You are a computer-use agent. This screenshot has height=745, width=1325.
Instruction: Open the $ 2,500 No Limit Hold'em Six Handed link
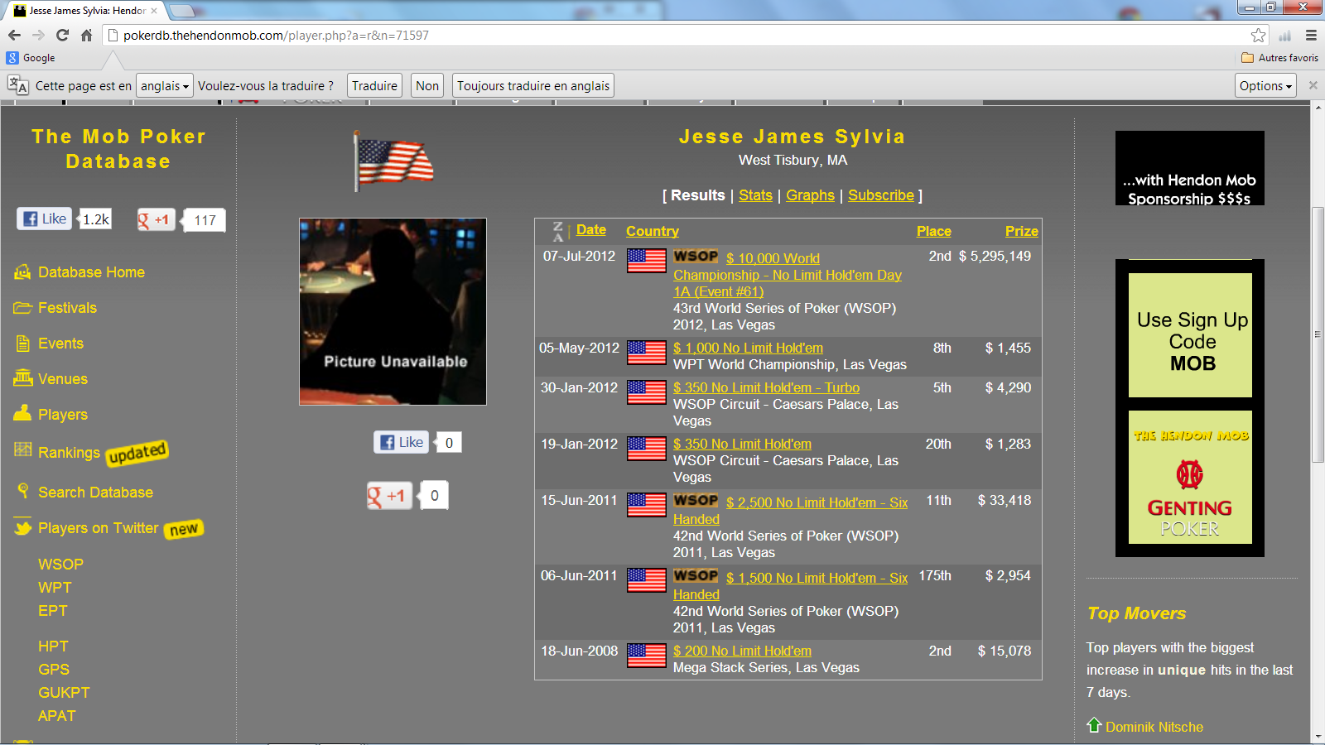pos(791,511)
